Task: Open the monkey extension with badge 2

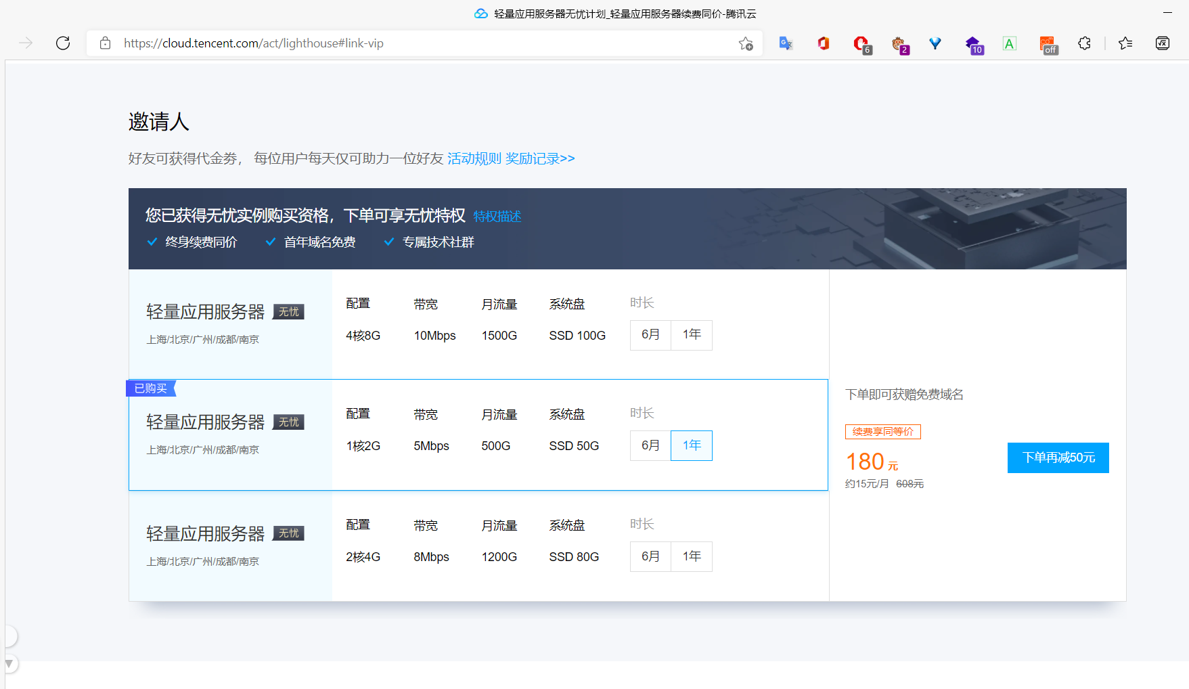Action: coord(899,45)
